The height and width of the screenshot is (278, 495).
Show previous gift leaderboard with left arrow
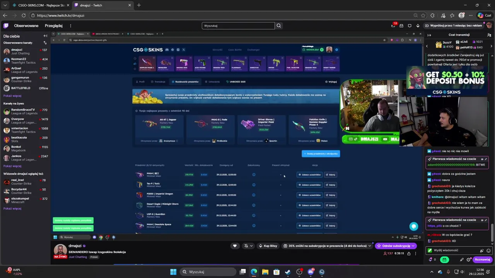click(427, 46)
